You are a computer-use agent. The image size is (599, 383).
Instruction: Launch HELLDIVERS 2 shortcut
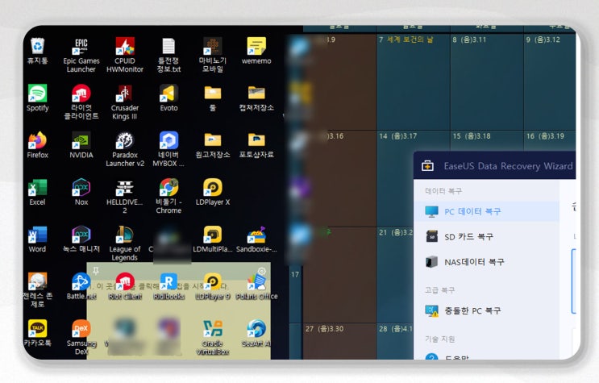point(125,196)
